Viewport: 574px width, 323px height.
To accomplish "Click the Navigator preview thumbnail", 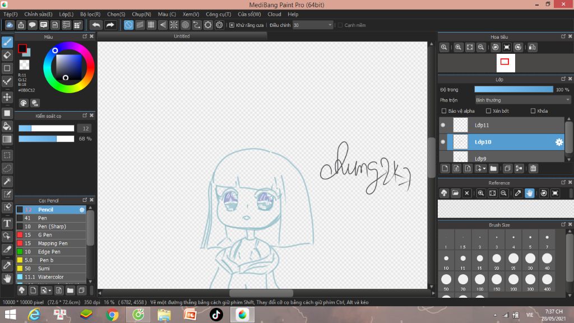I will coord(506,63).
